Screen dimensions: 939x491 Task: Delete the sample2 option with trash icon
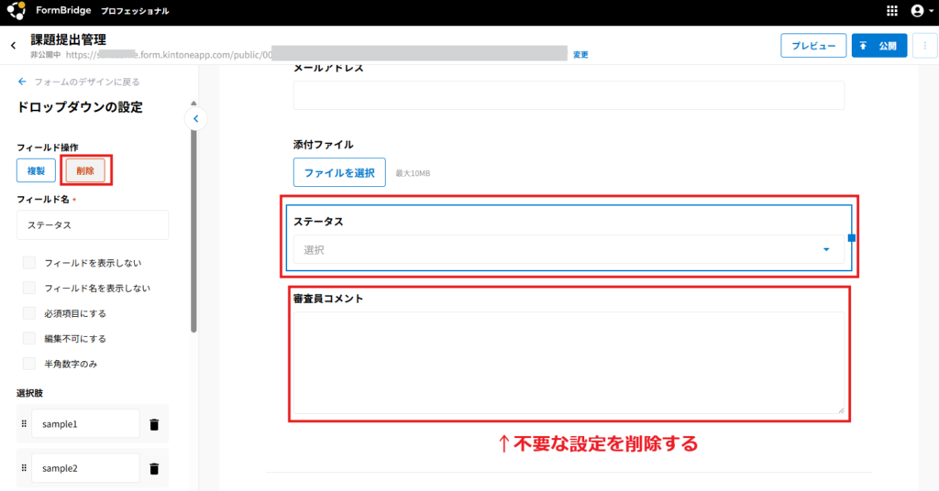(154, 469)
